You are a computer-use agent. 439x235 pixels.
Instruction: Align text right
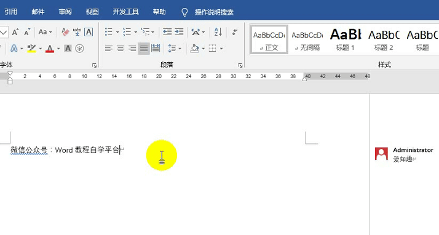[132, 49]
